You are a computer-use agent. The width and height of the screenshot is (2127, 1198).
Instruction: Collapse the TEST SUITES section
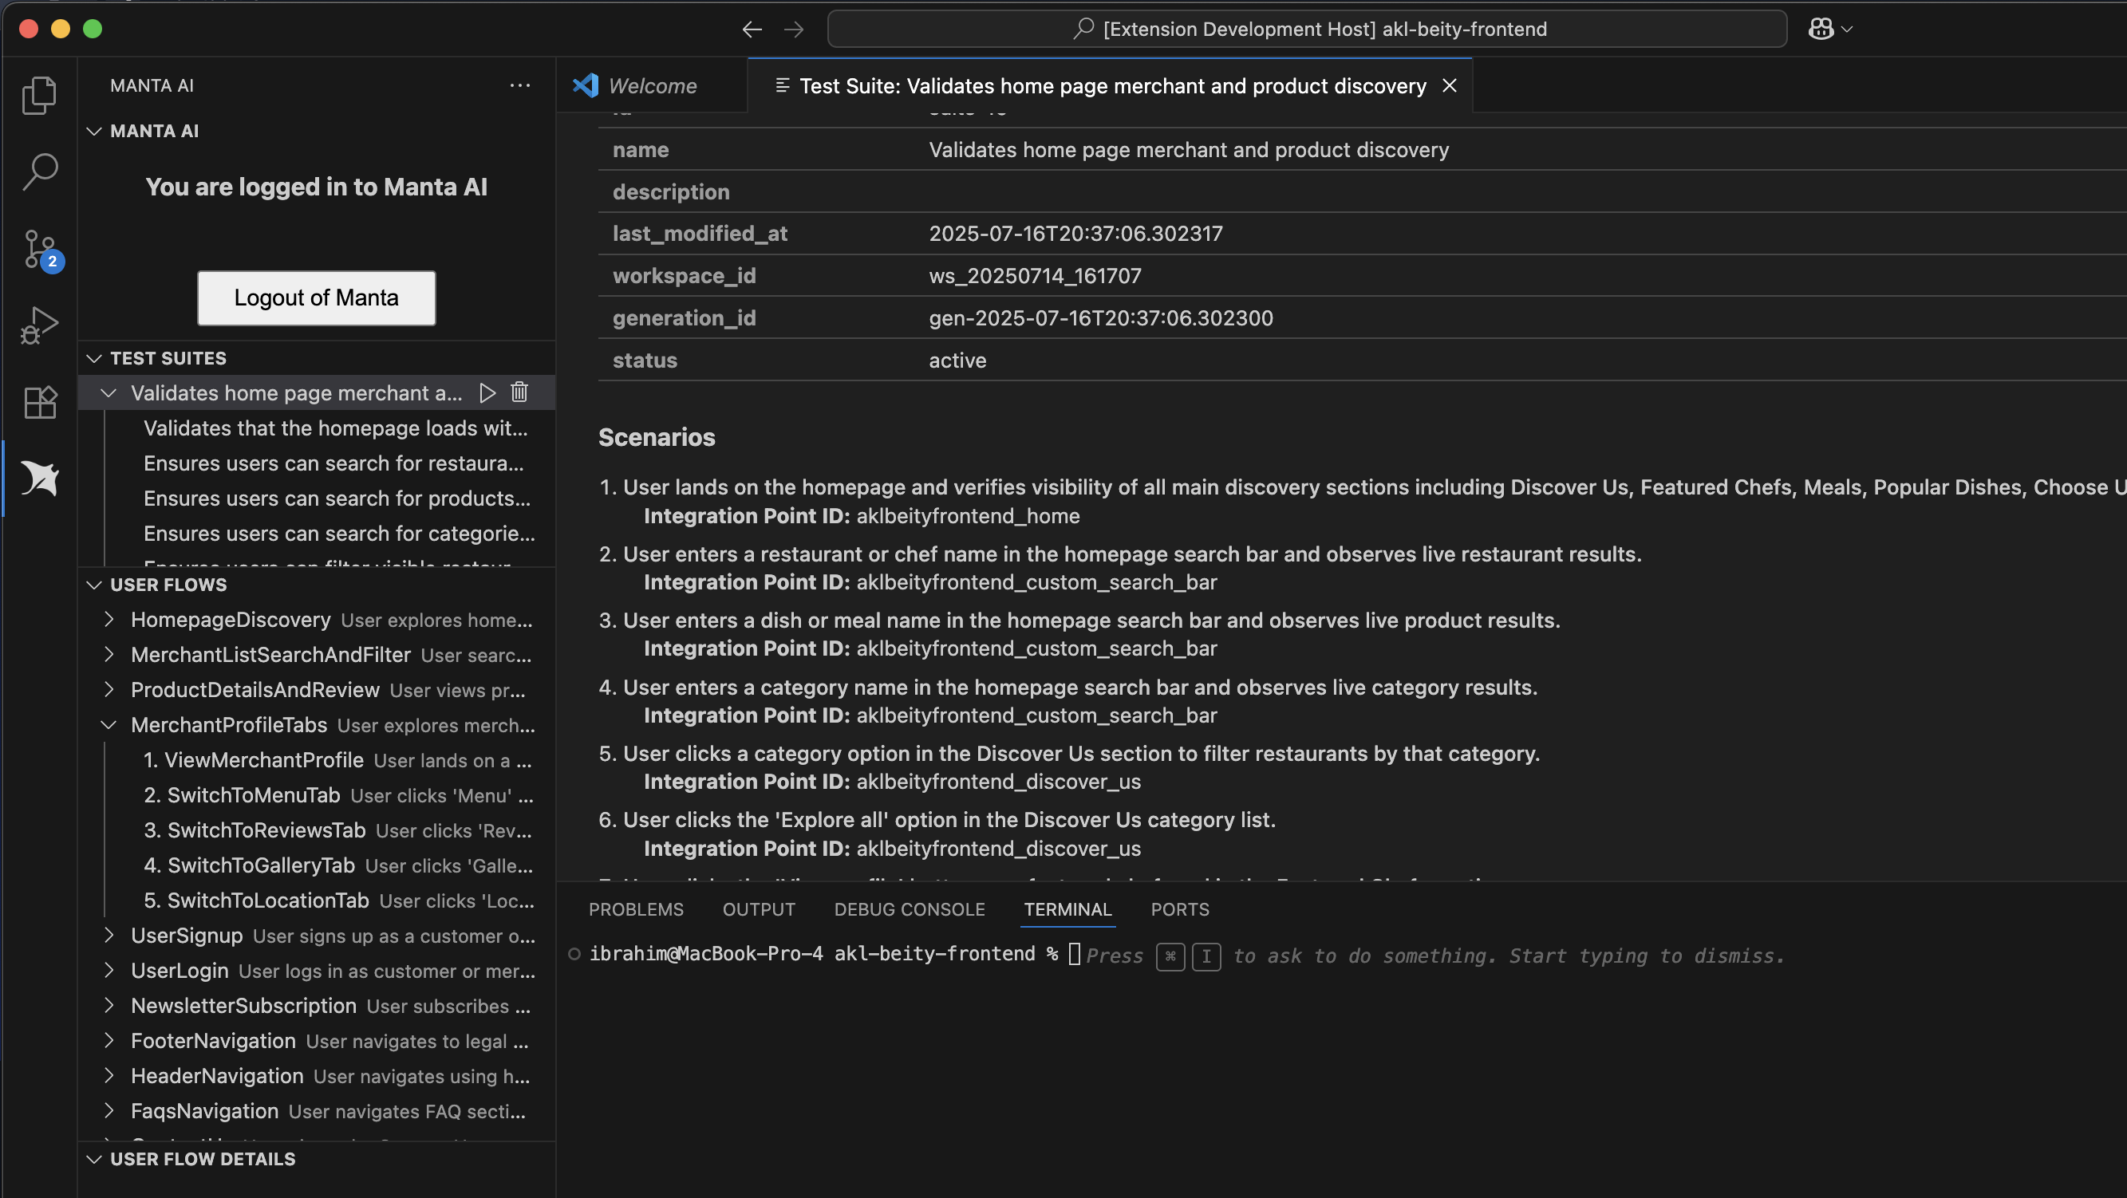coord(94,358)
